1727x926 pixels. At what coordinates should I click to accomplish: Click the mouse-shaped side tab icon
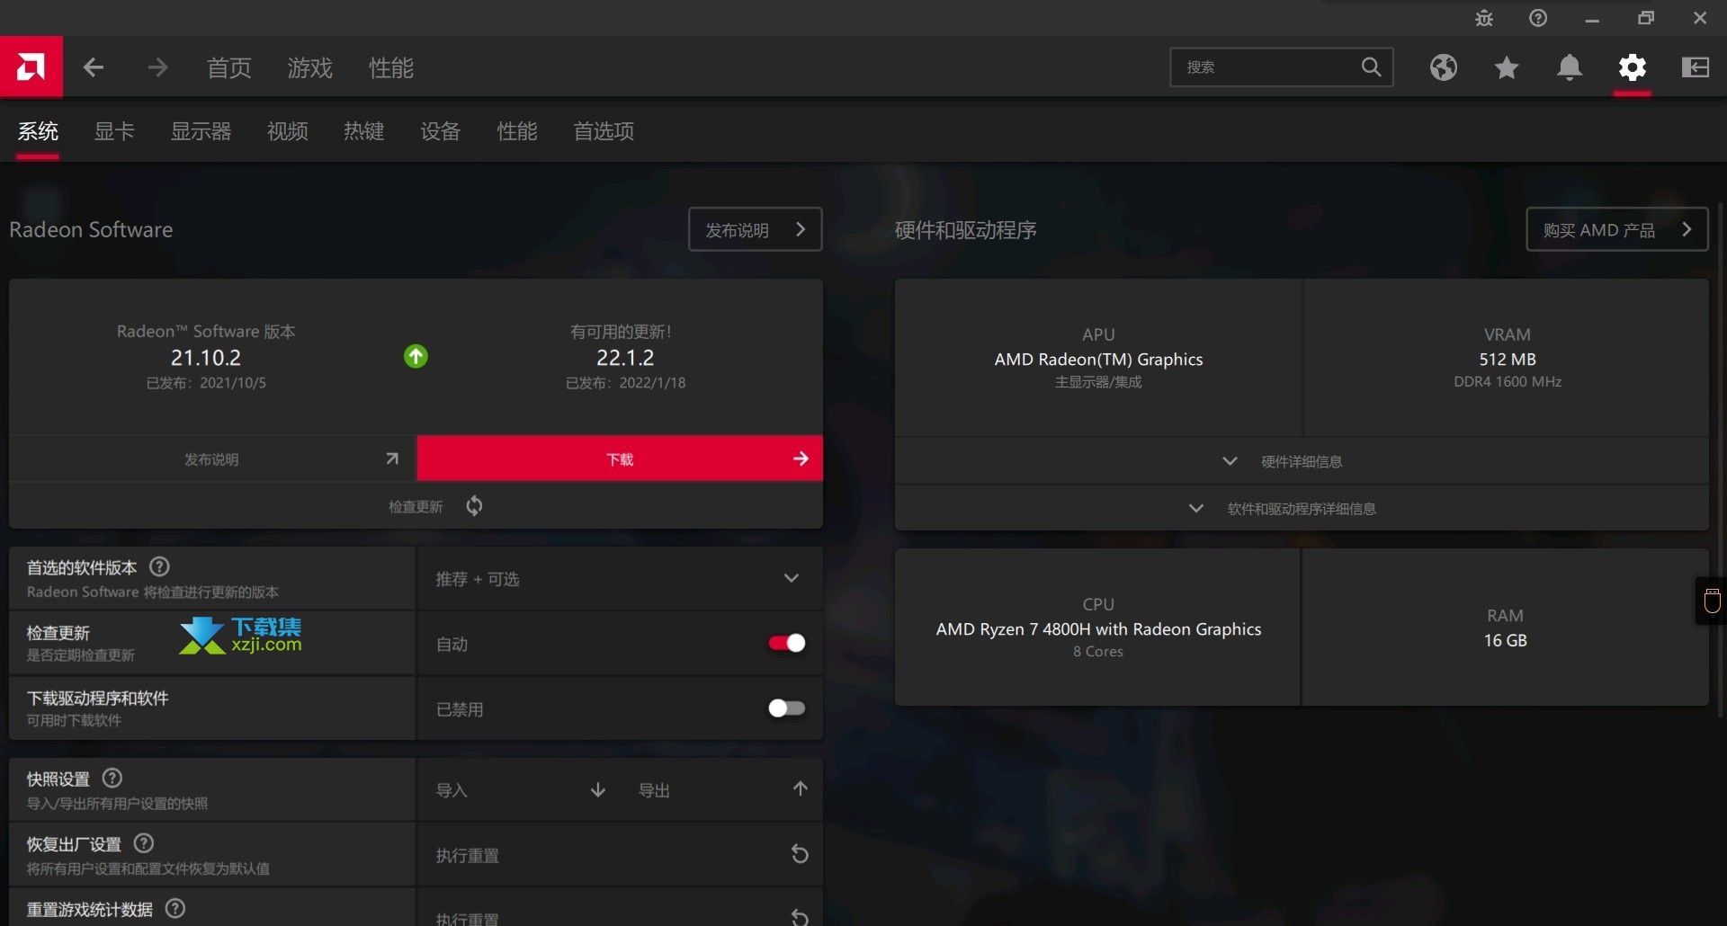pyautogui.click(x=1713, y=601)
